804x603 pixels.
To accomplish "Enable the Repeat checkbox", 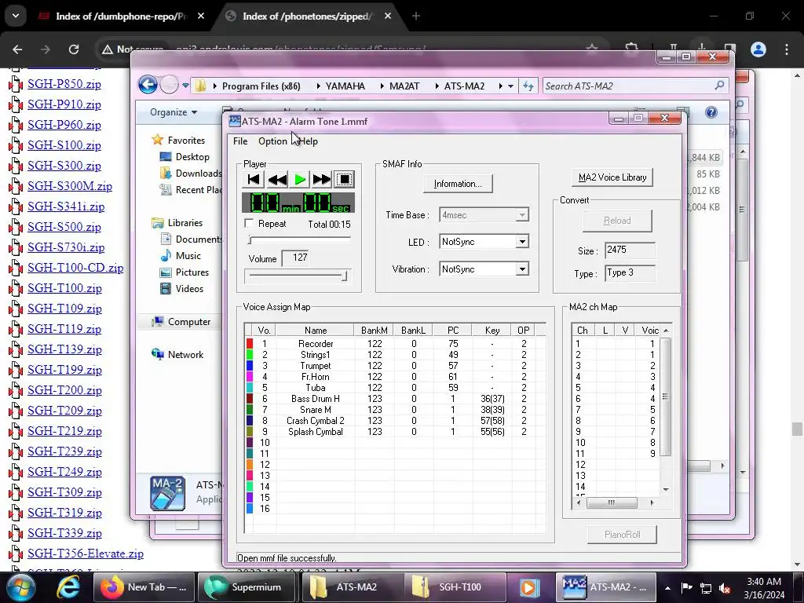I will [x=250, y=224].
